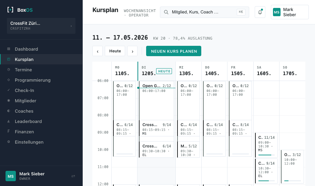Viewport: 315px width, 186px height.
Task: Click the 11. – 17.05.2026 week title
Action: click(x=120, y=38)
